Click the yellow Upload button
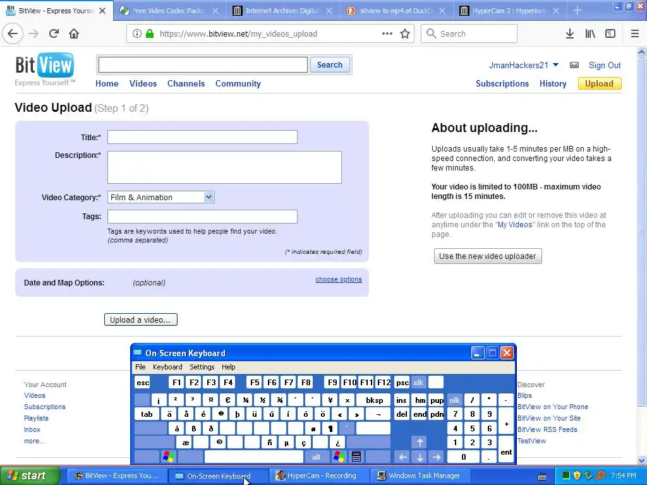Screen dimensions: 647x485 (x=599, y=84)
